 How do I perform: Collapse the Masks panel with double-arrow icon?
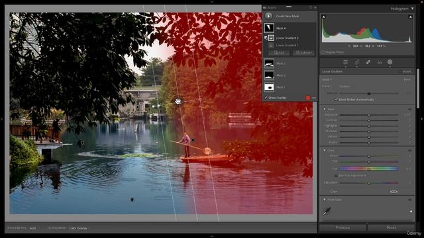point(315,7)
